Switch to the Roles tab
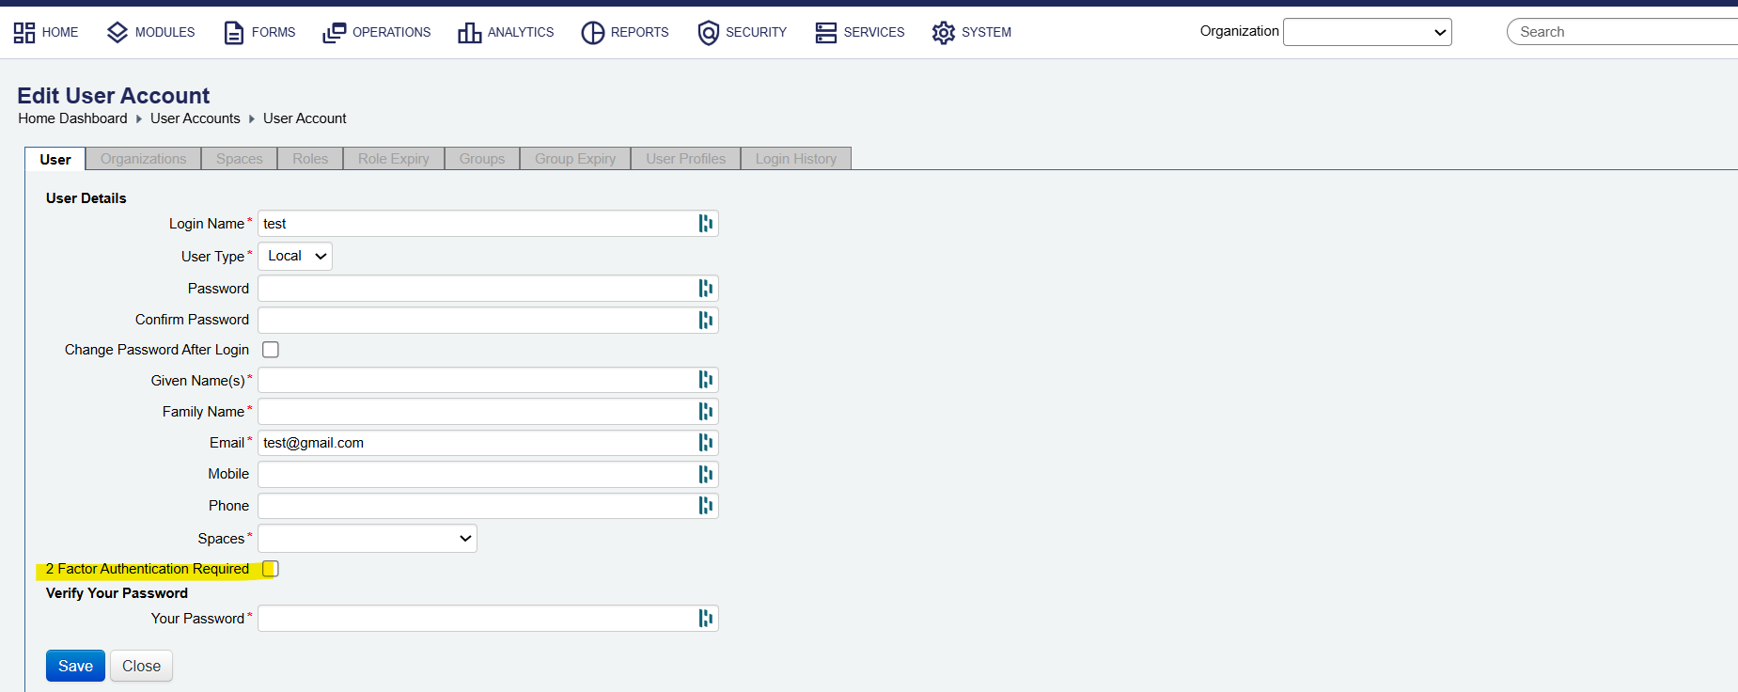The height and width of the screenshot is (692, 1738). click(310, 159)
